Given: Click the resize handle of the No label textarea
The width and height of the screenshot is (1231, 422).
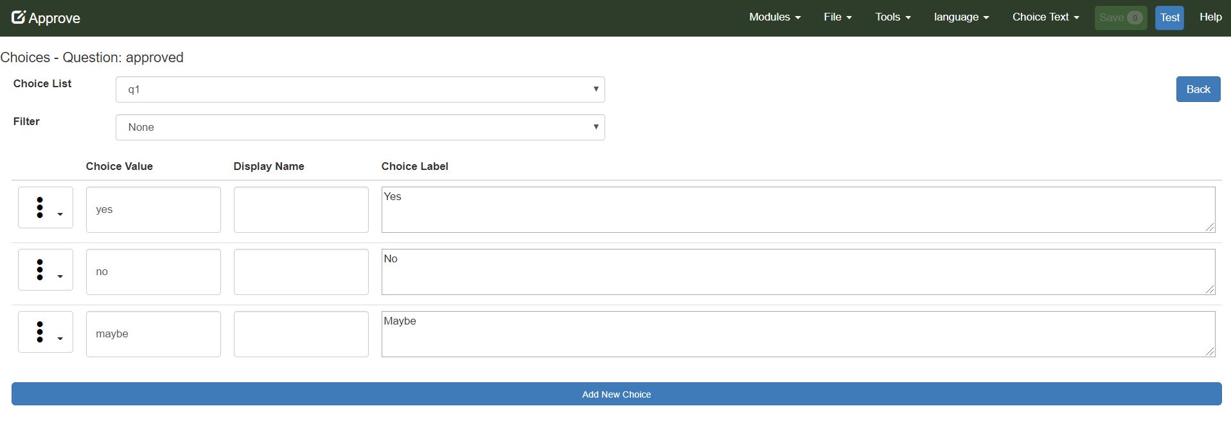Looking at the screenshot, I should [1210, 289].
